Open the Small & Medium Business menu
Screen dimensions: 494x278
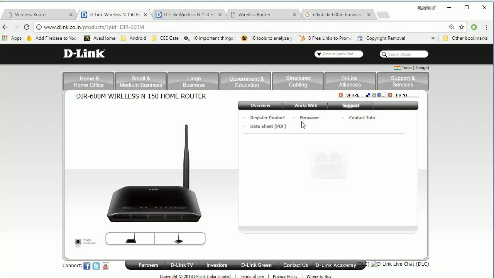[x=141, y=81]
